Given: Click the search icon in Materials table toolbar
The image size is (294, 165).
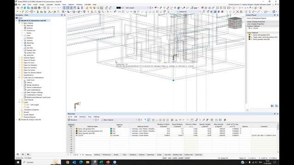Looking at the screenshot, I should pyautogui.click(x=225, y=120).
